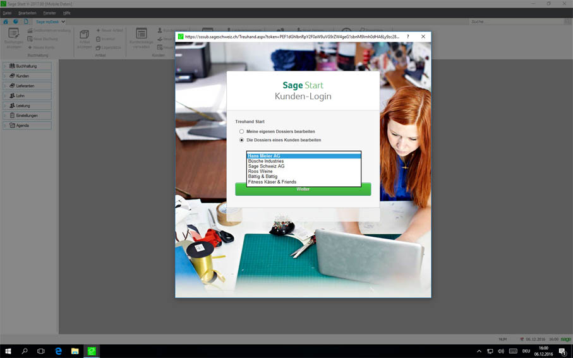This screenshot has height=358, width=573.
Task: Expand the Leistung sidebar section
Action: [x=27, y=105]
